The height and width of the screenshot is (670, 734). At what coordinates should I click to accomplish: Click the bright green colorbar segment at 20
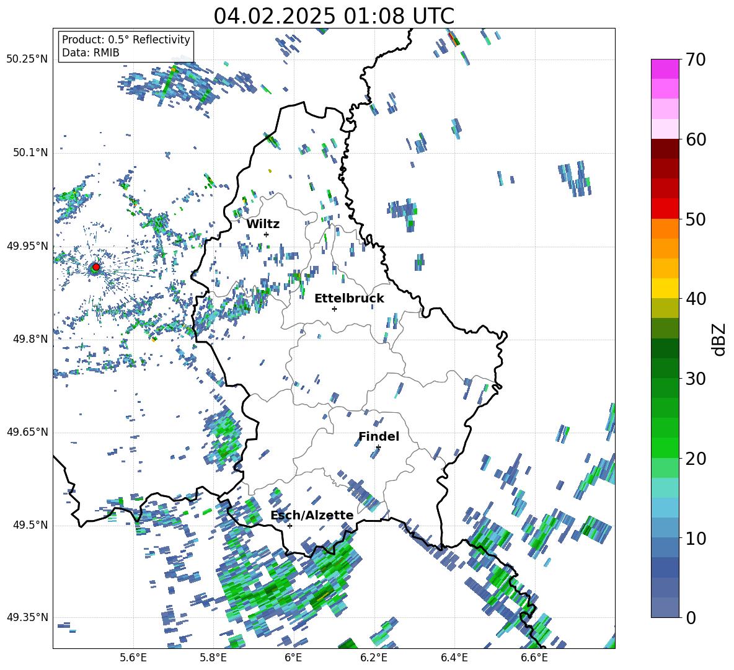(665, 447)
